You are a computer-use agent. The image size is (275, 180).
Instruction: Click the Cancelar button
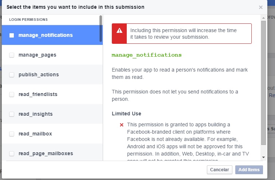click(219, 170)
